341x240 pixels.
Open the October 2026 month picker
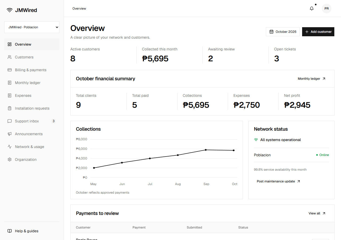click(283, 32)
